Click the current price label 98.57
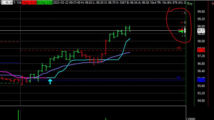This screenshot has height=120, width=214. 201,30
